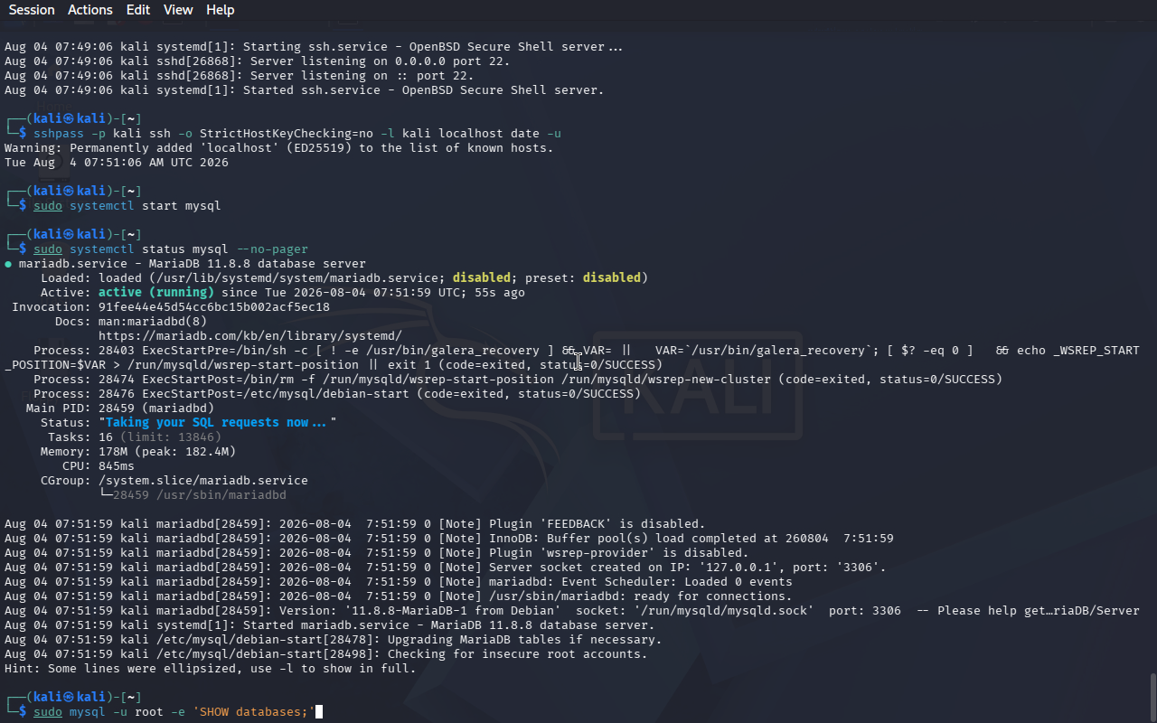
Task: Click the 'active (running)' status text
Action: pos(156,292)
